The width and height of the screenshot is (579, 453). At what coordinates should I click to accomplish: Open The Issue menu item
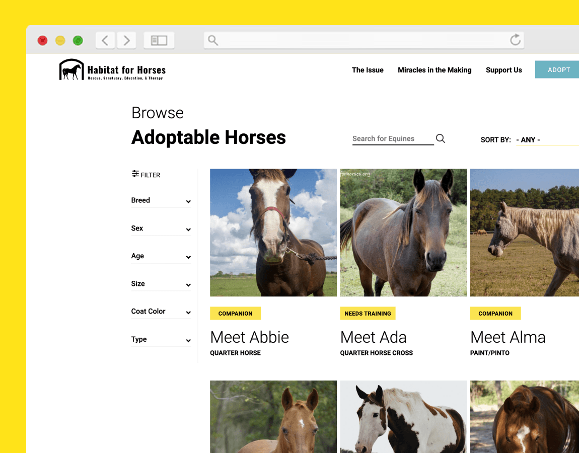[368, 70]
